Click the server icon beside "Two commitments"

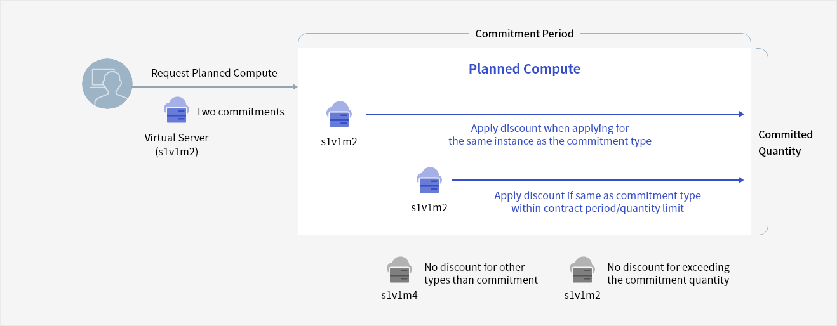pos(176,110)
